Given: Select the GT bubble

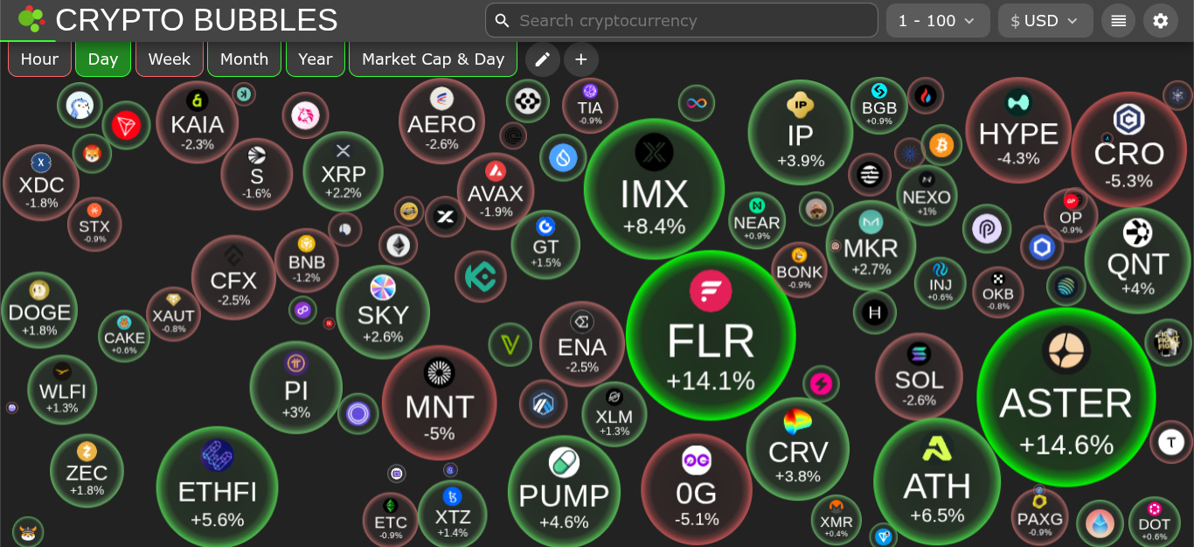Looking at the screenshot, I should click(545, 245).
